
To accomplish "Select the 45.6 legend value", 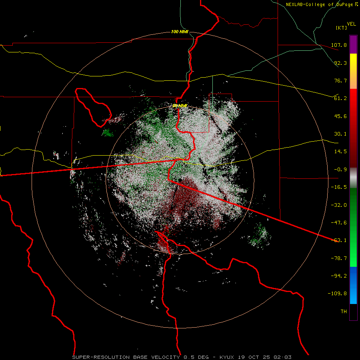I will (340, 116).
